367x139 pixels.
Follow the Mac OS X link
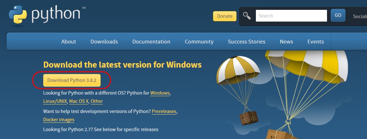(x=79, y=101)
